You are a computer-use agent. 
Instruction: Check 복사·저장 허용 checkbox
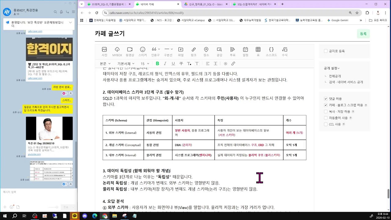tap(326, 112)
